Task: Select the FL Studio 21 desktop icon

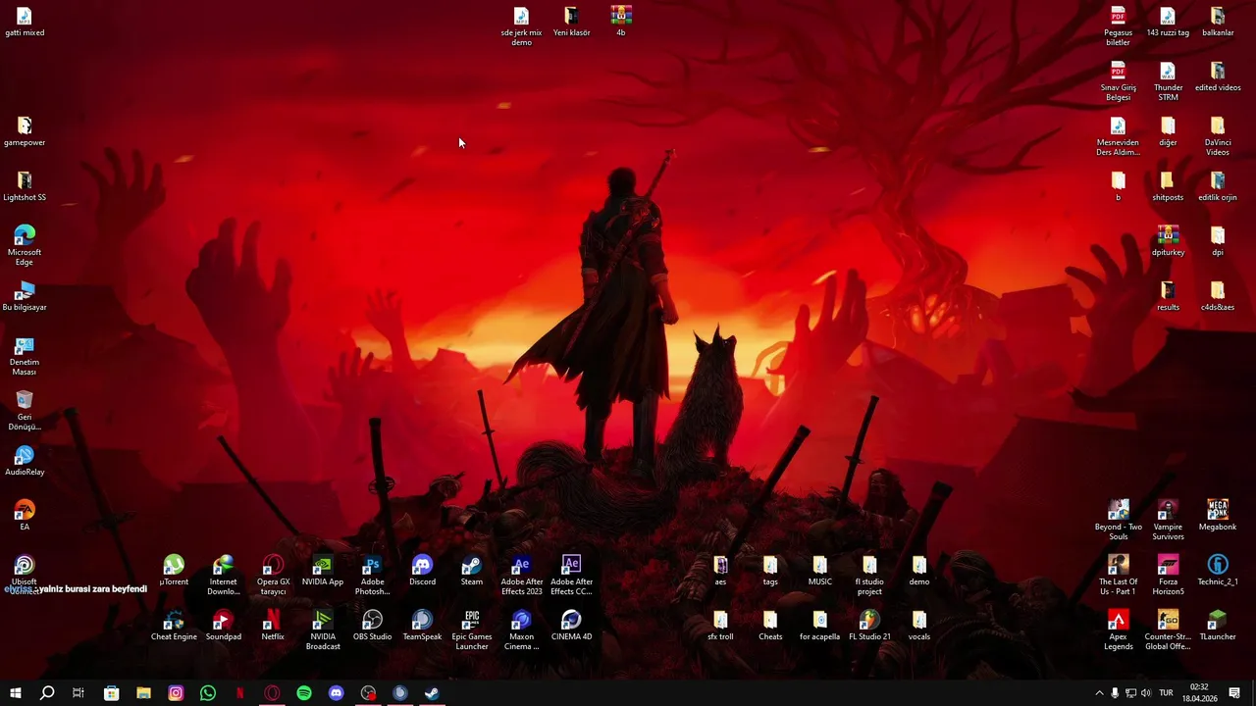Action: 869,626
